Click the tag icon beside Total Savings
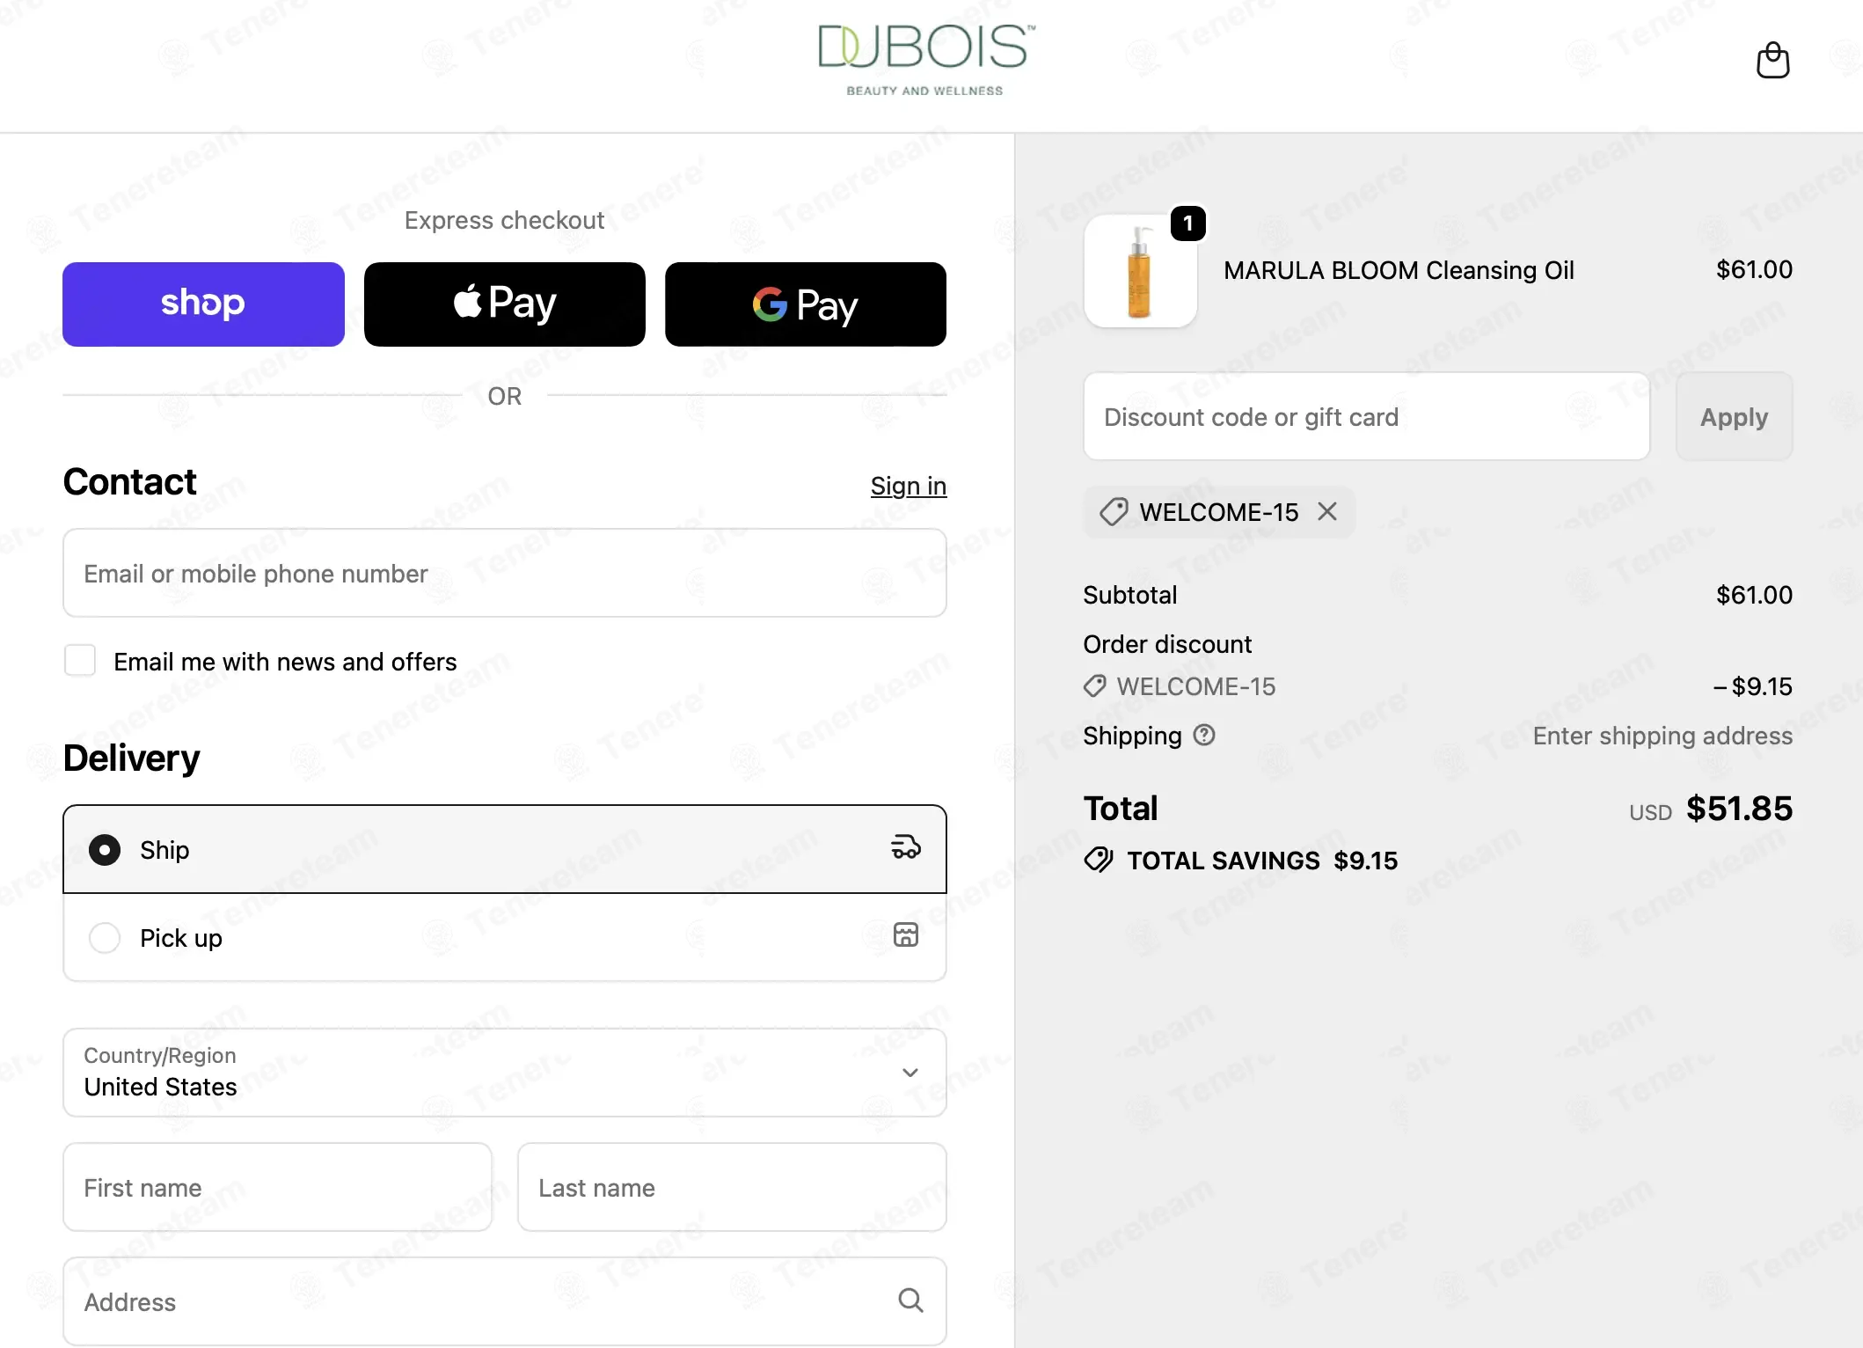This screenshot has width=1863, height=1348. [1099, 860]
